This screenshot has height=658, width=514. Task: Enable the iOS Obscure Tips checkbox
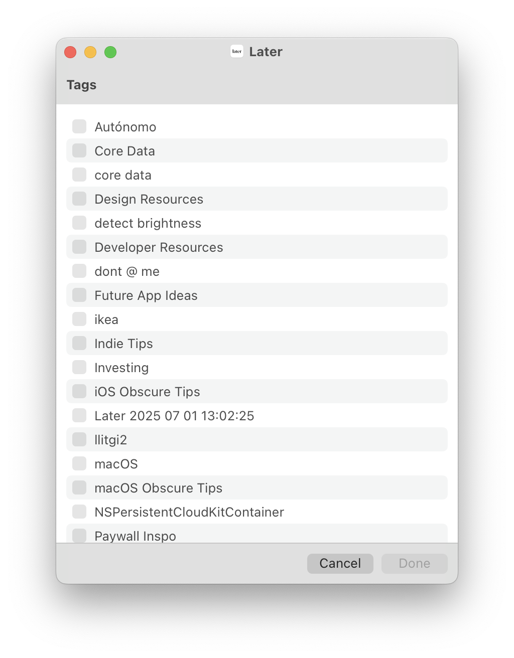pos(79,391)
